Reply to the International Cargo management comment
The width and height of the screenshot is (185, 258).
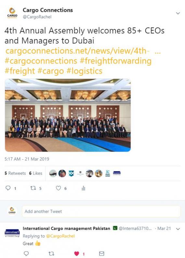click(26, 253)
